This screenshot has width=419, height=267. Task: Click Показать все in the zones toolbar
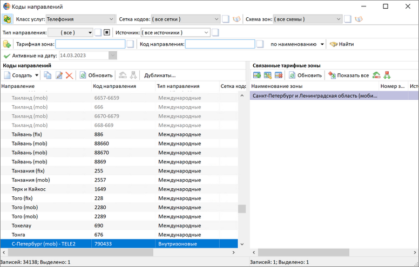(349, 76)
